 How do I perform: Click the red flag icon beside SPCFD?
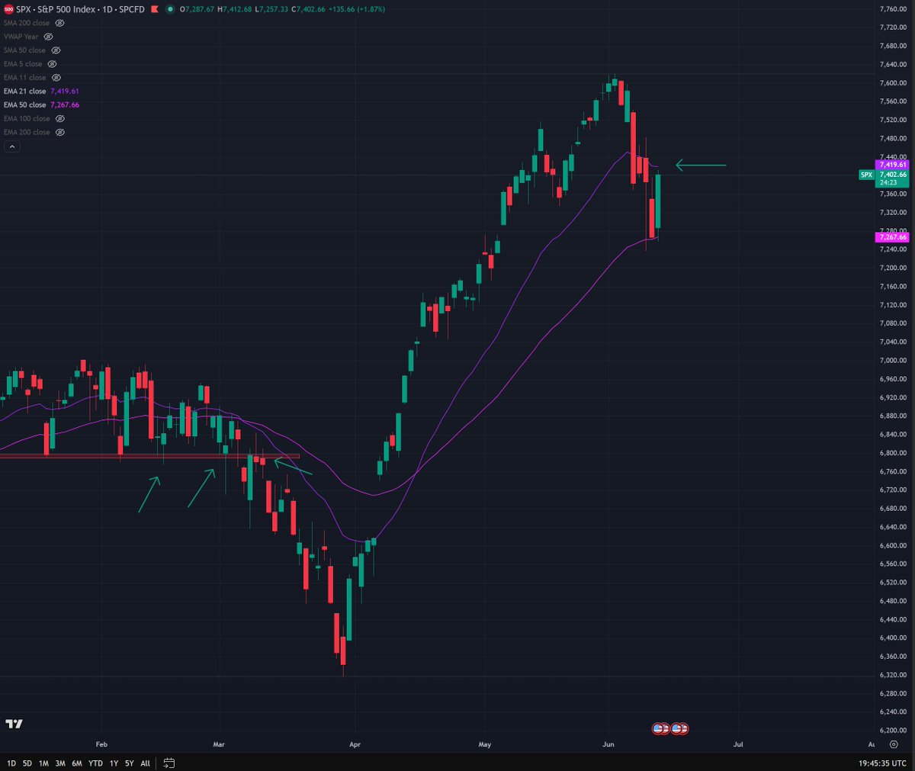tap(155, 9)
